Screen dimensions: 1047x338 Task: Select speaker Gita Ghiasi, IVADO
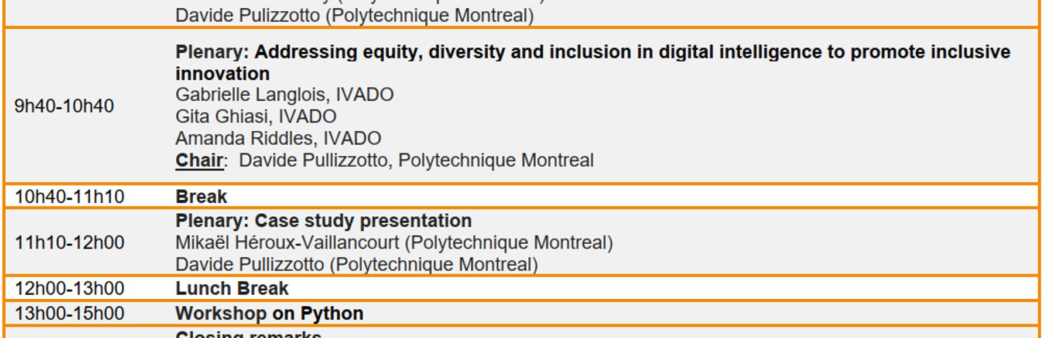pos(256,117)
